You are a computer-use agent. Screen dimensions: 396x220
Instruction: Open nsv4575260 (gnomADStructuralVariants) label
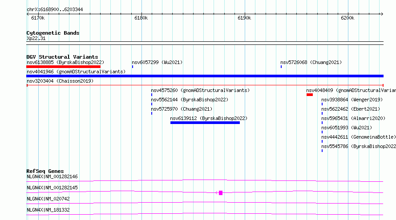click(200, 90)
